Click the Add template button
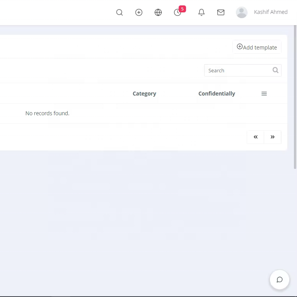The height and width of the screenshot is (297, 297). point(257,47)
